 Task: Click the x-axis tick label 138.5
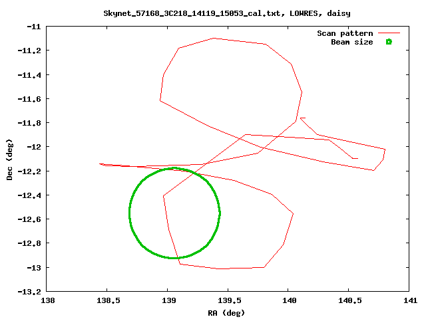point(108,300)
